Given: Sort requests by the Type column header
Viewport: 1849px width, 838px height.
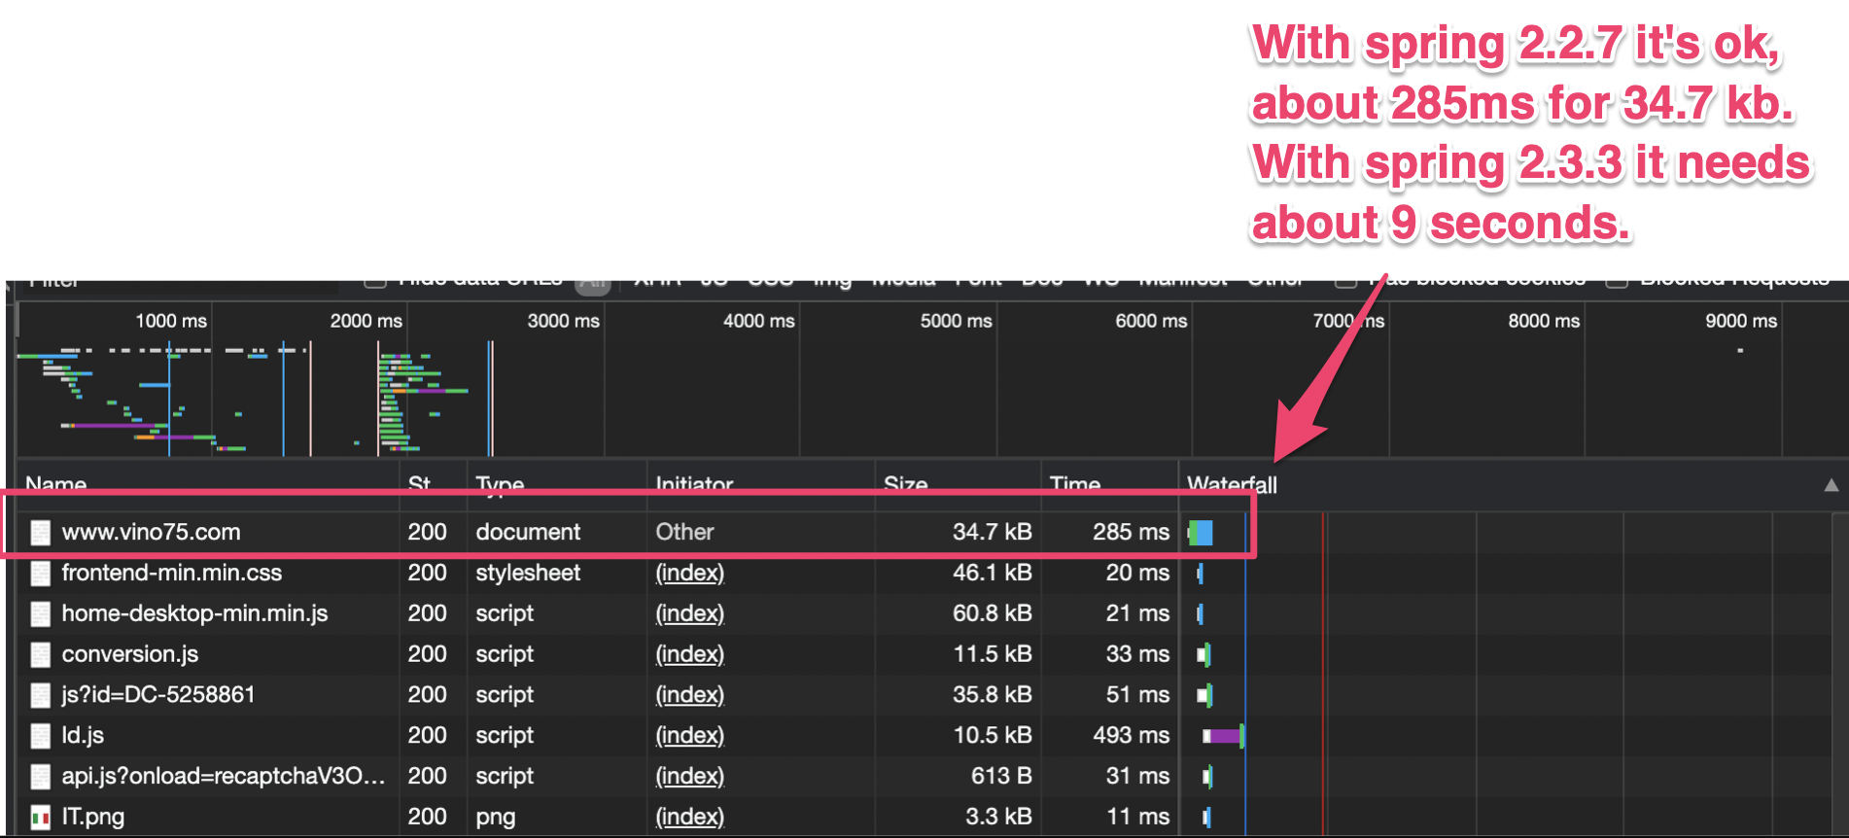Looking at the screenshot, I should pos(500,484).
